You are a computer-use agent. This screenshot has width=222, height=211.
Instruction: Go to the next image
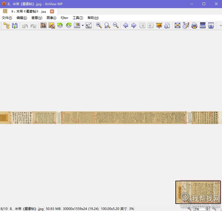(x=134, y=26)
